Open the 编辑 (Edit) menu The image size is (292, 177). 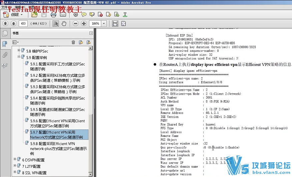click(x=20, y=7)
